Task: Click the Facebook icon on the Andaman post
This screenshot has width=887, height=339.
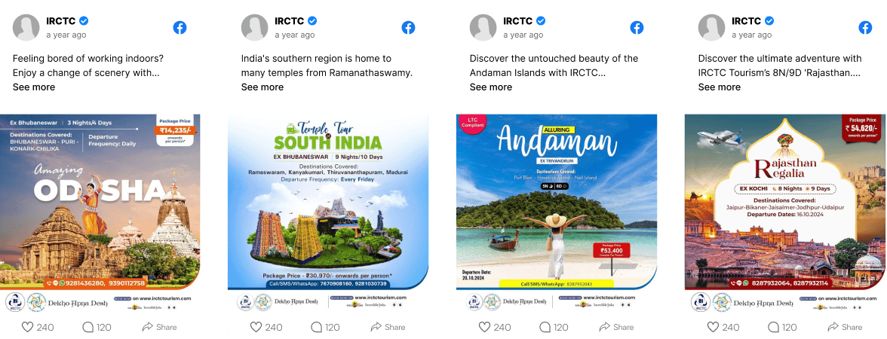Action: [637, 27]
